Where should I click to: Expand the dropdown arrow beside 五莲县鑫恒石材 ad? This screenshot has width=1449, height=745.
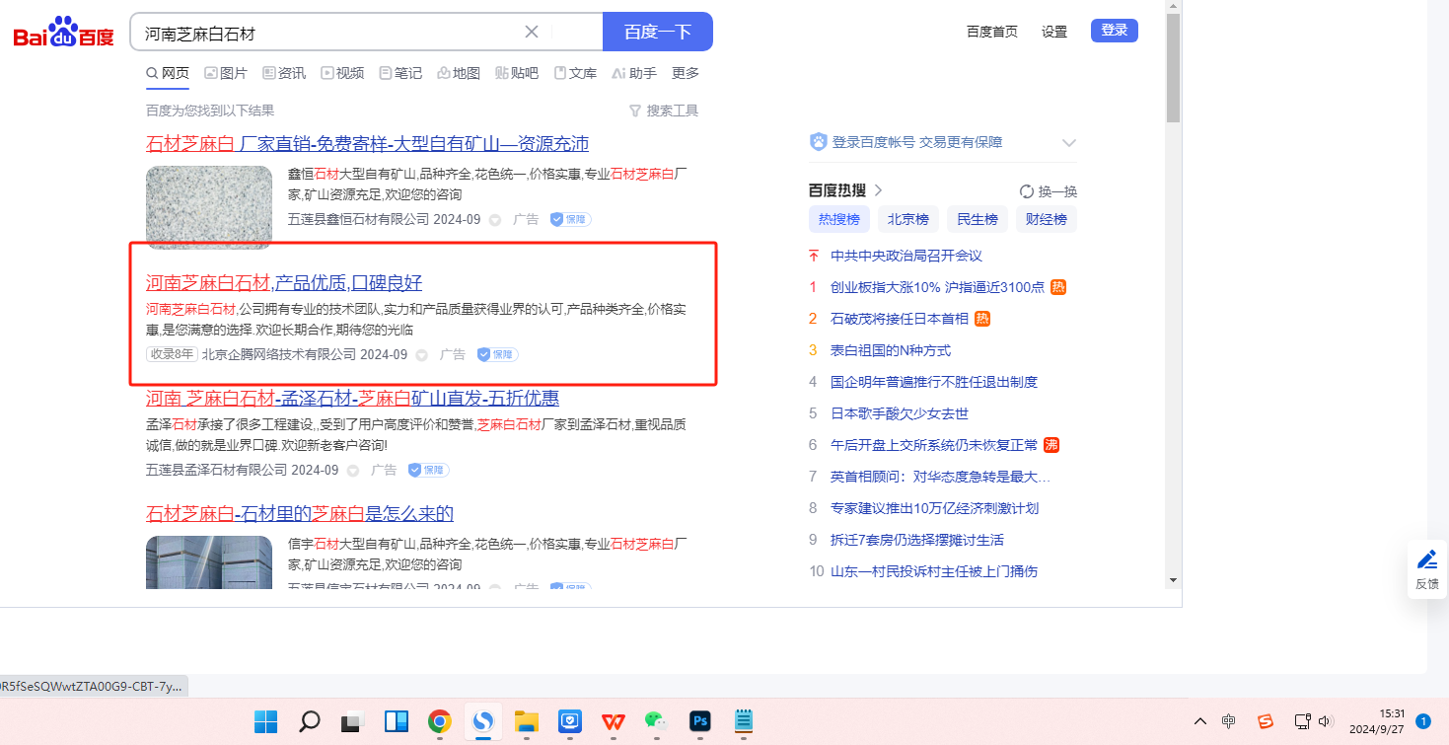[x=495, y=220]
